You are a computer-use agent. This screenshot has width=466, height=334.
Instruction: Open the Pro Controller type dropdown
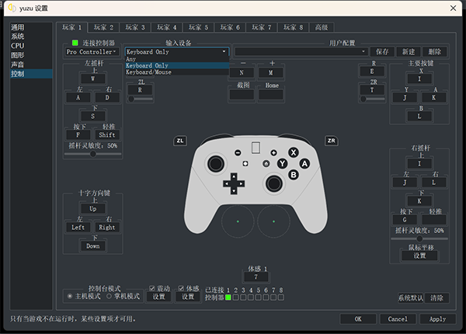(x=92, y=51)
